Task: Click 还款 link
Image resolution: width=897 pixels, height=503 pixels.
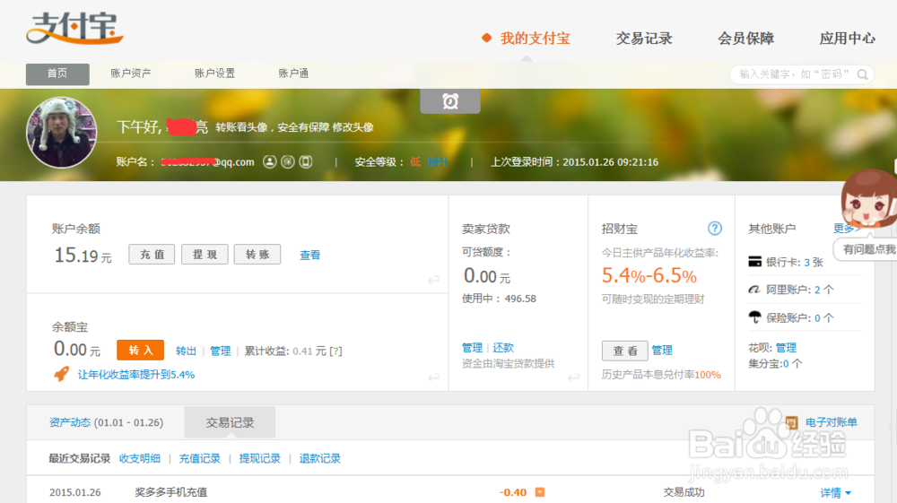Action: pyautogui.click(x=503, y=348)
